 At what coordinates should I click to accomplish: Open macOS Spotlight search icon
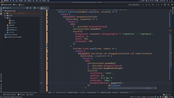(170, 1)
